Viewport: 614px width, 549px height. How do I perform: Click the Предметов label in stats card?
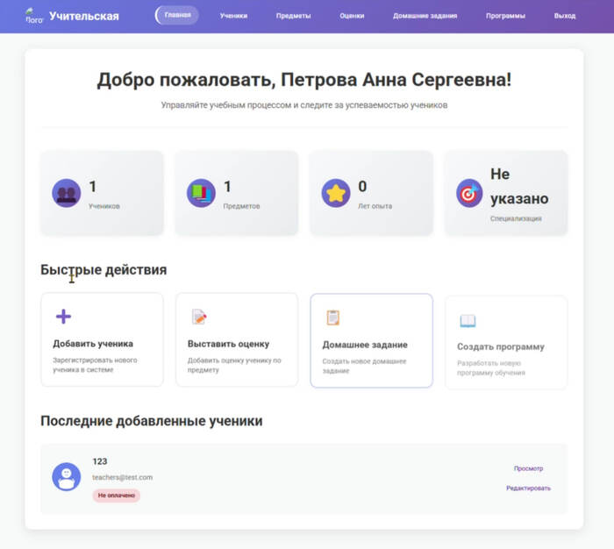point(241,206)
